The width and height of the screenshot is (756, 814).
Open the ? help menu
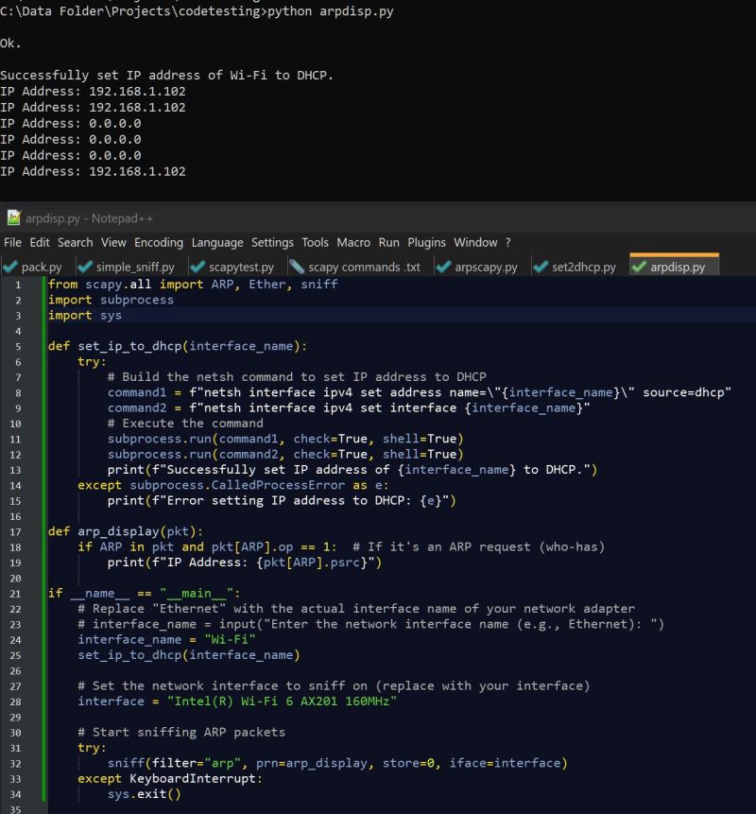coord(508,242)
